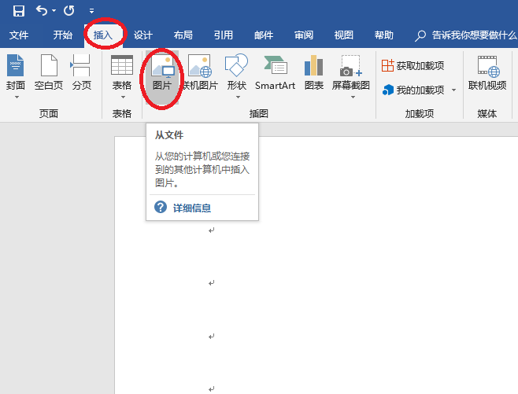This screenshot has width=518, height=394.
Task: Expand the 表格 dropdown arrow
Action: (x=123, y=97)
